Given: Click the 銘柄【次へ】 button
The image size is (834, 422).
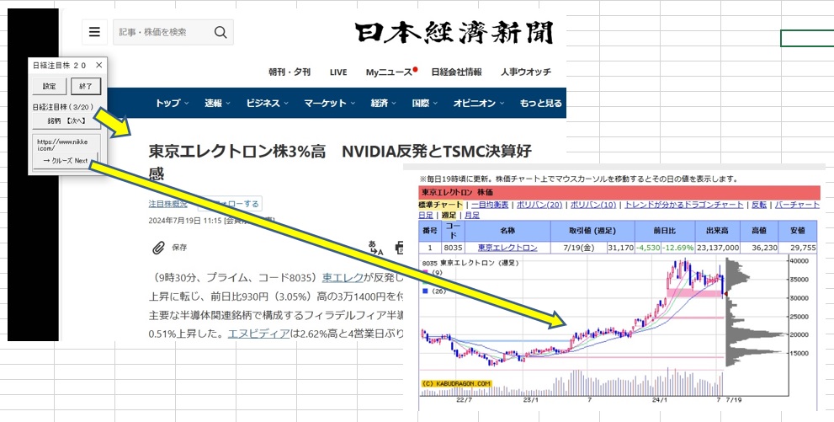Looking at the screenshot, I should click(66, 120).
